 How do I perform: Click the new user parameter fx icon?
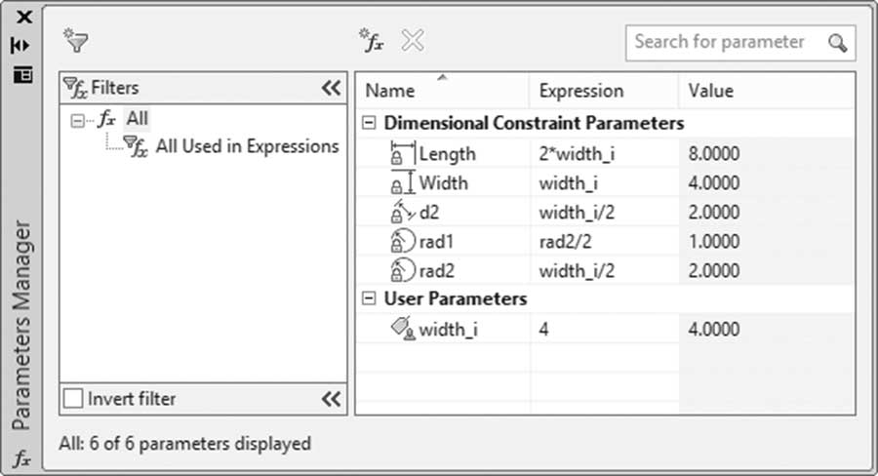coord(372,40)
